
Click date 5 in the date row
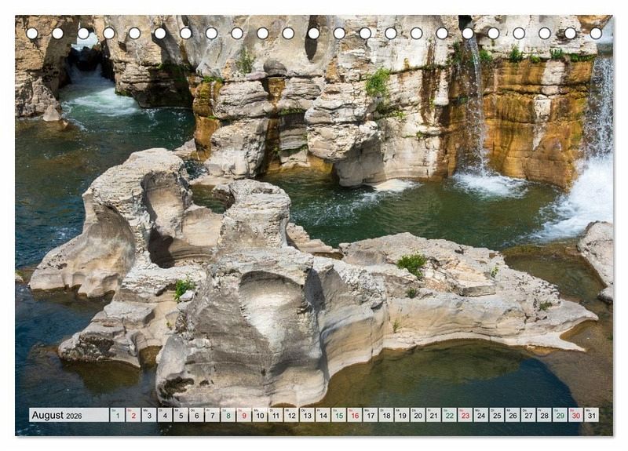click(x=181, y=415)
